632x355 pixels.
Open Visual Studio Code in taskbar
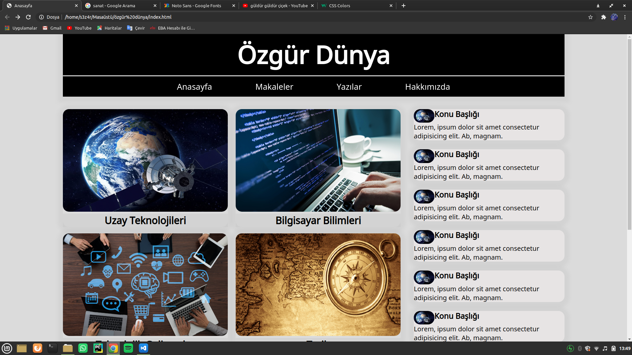click(144, 348)
